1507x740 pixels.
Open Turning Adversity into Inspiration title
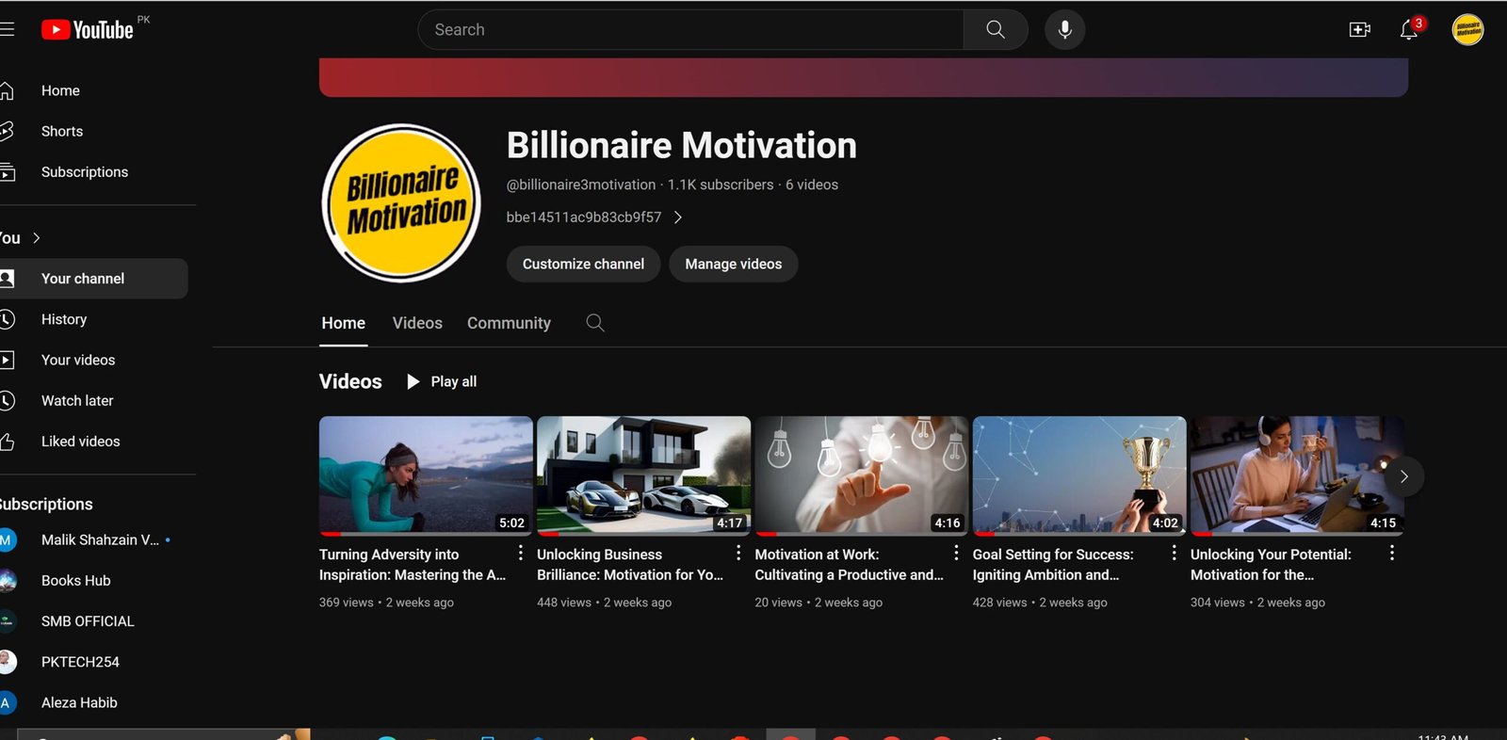tap(413, 565)
